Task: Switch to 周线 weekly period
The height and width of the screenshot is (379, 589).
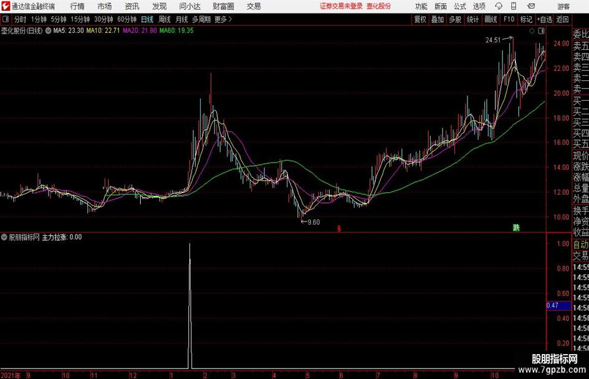Action: (x=164, y=19)
